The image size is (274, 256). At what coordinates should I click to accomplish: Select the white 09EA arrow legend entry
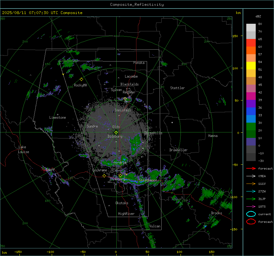pos(251,176)
